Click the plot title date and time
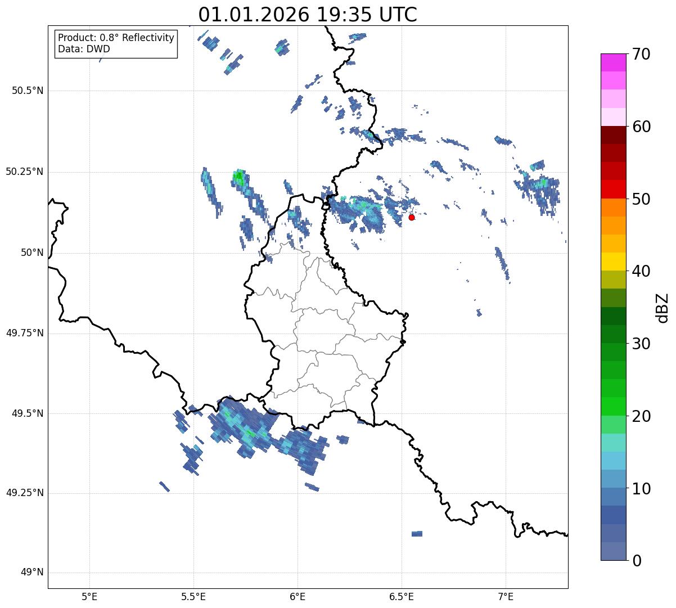Screen dimensions: 676x608 click(x=308, y=15)
